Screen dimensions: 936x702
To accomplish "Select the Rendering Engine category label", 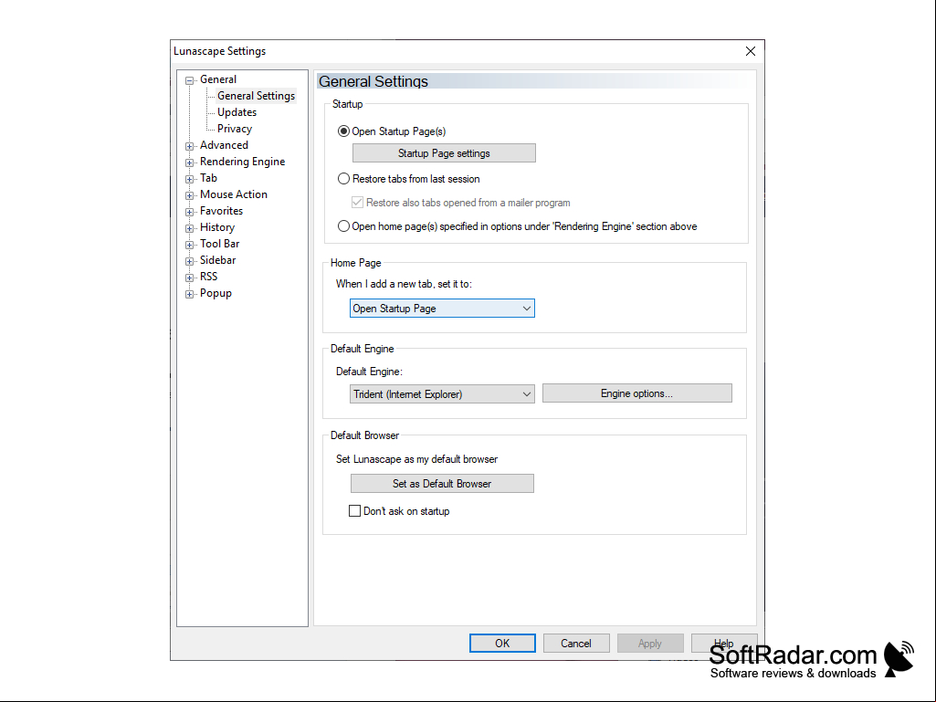I will coord(242,162).
